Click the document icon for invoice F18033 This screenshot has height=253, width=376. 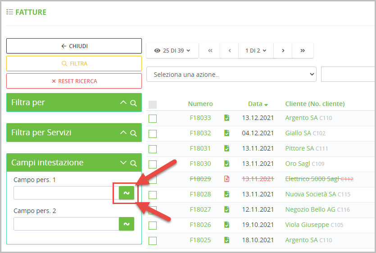[227, 118]
